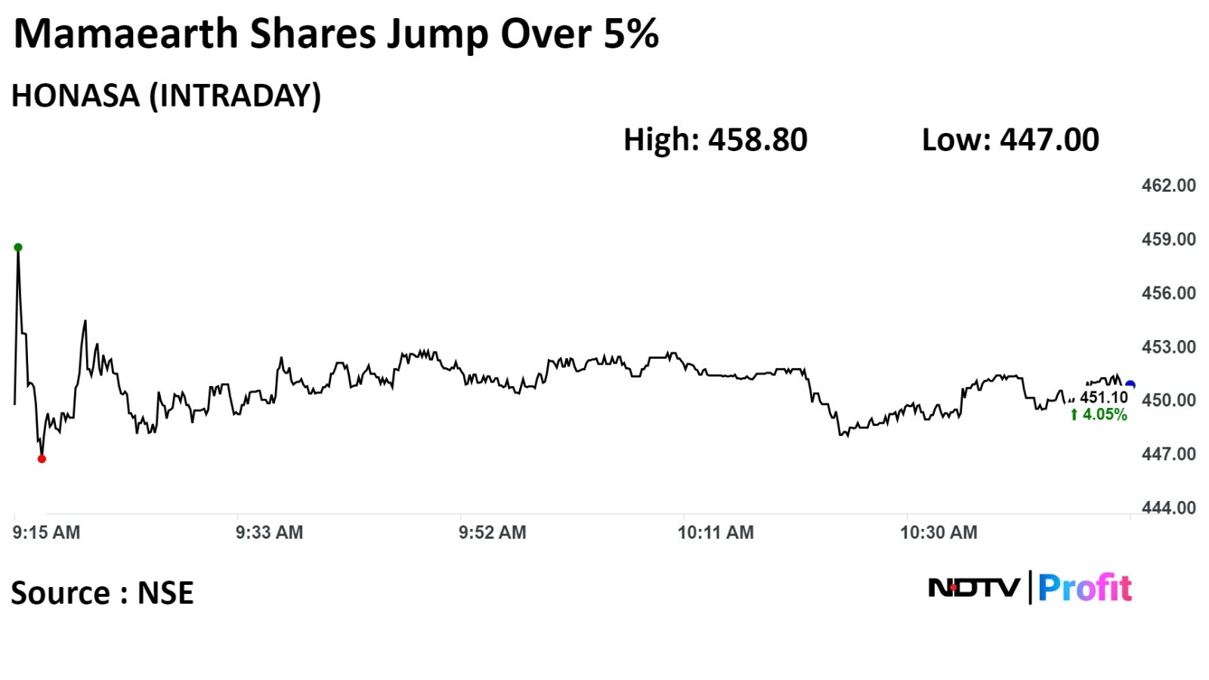Click the blue current-price marker dot
This screenshot has height=680, width=1209.
click(1130, 385)
